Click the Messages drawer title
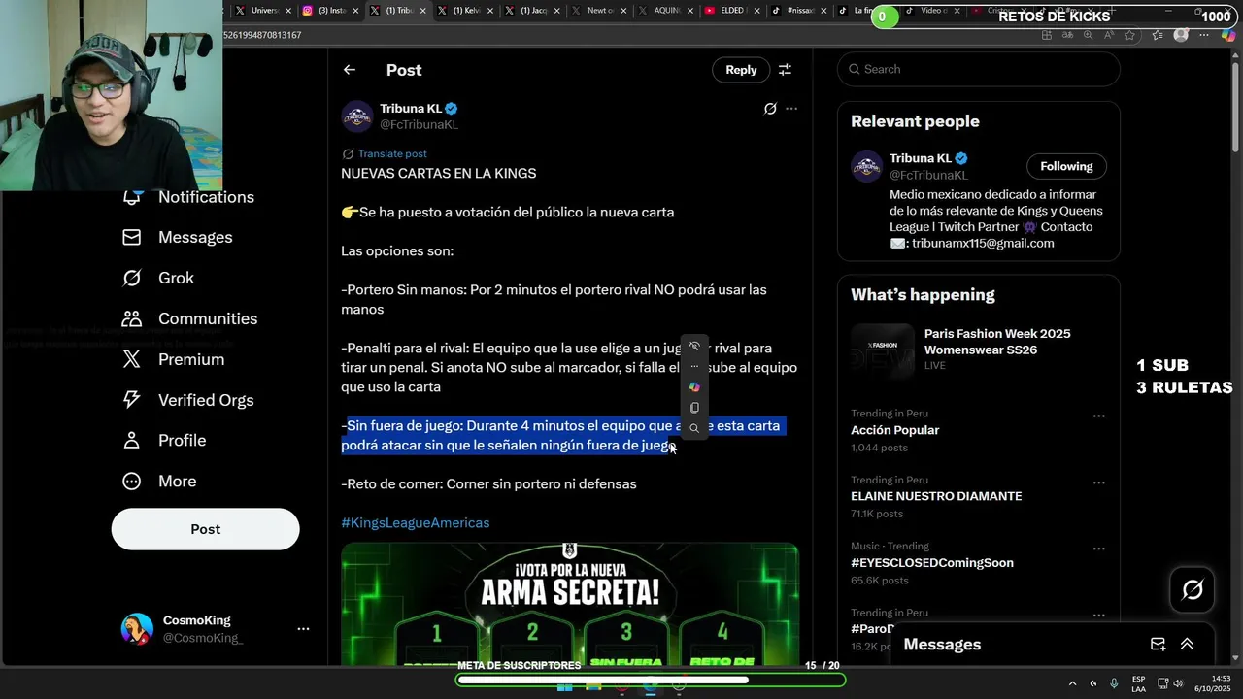Viewport: 1243px width, 699px height. [x=942, y=645]
